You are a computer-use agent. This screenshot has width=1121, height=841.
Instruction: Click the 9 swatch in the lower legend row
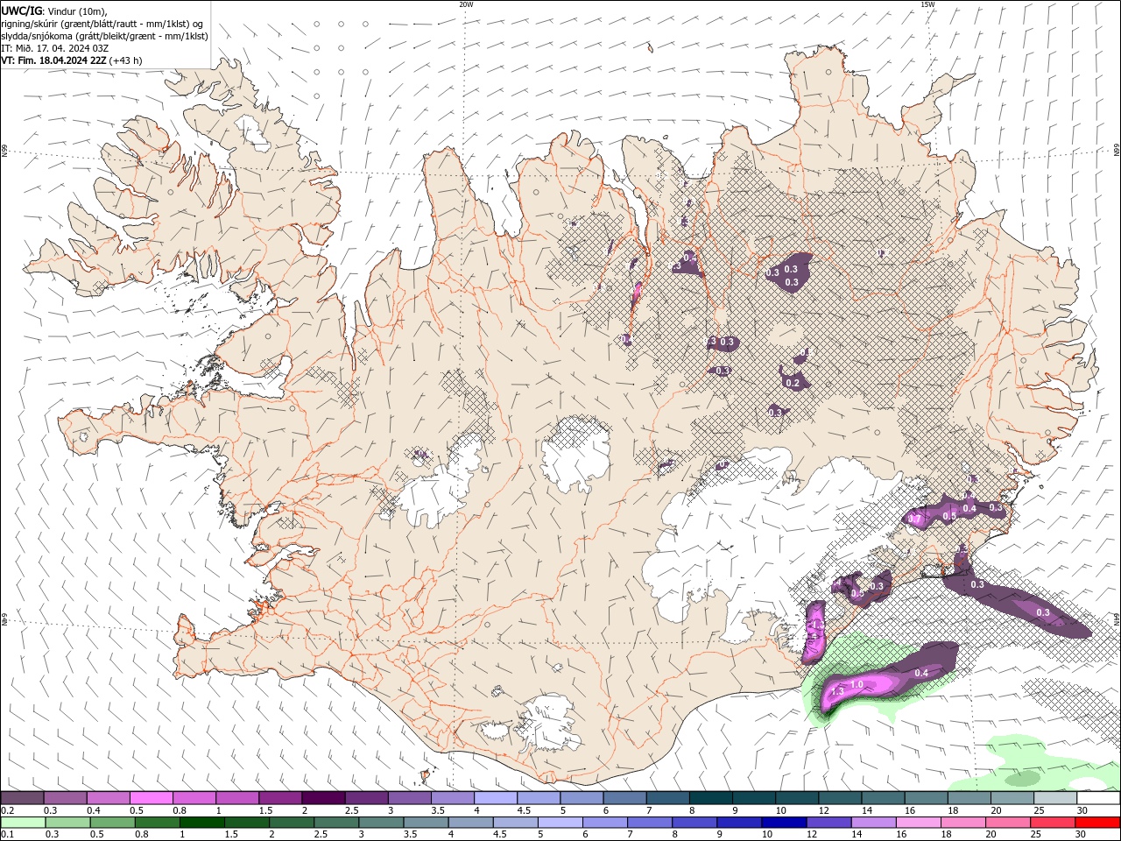pos(738,823)
